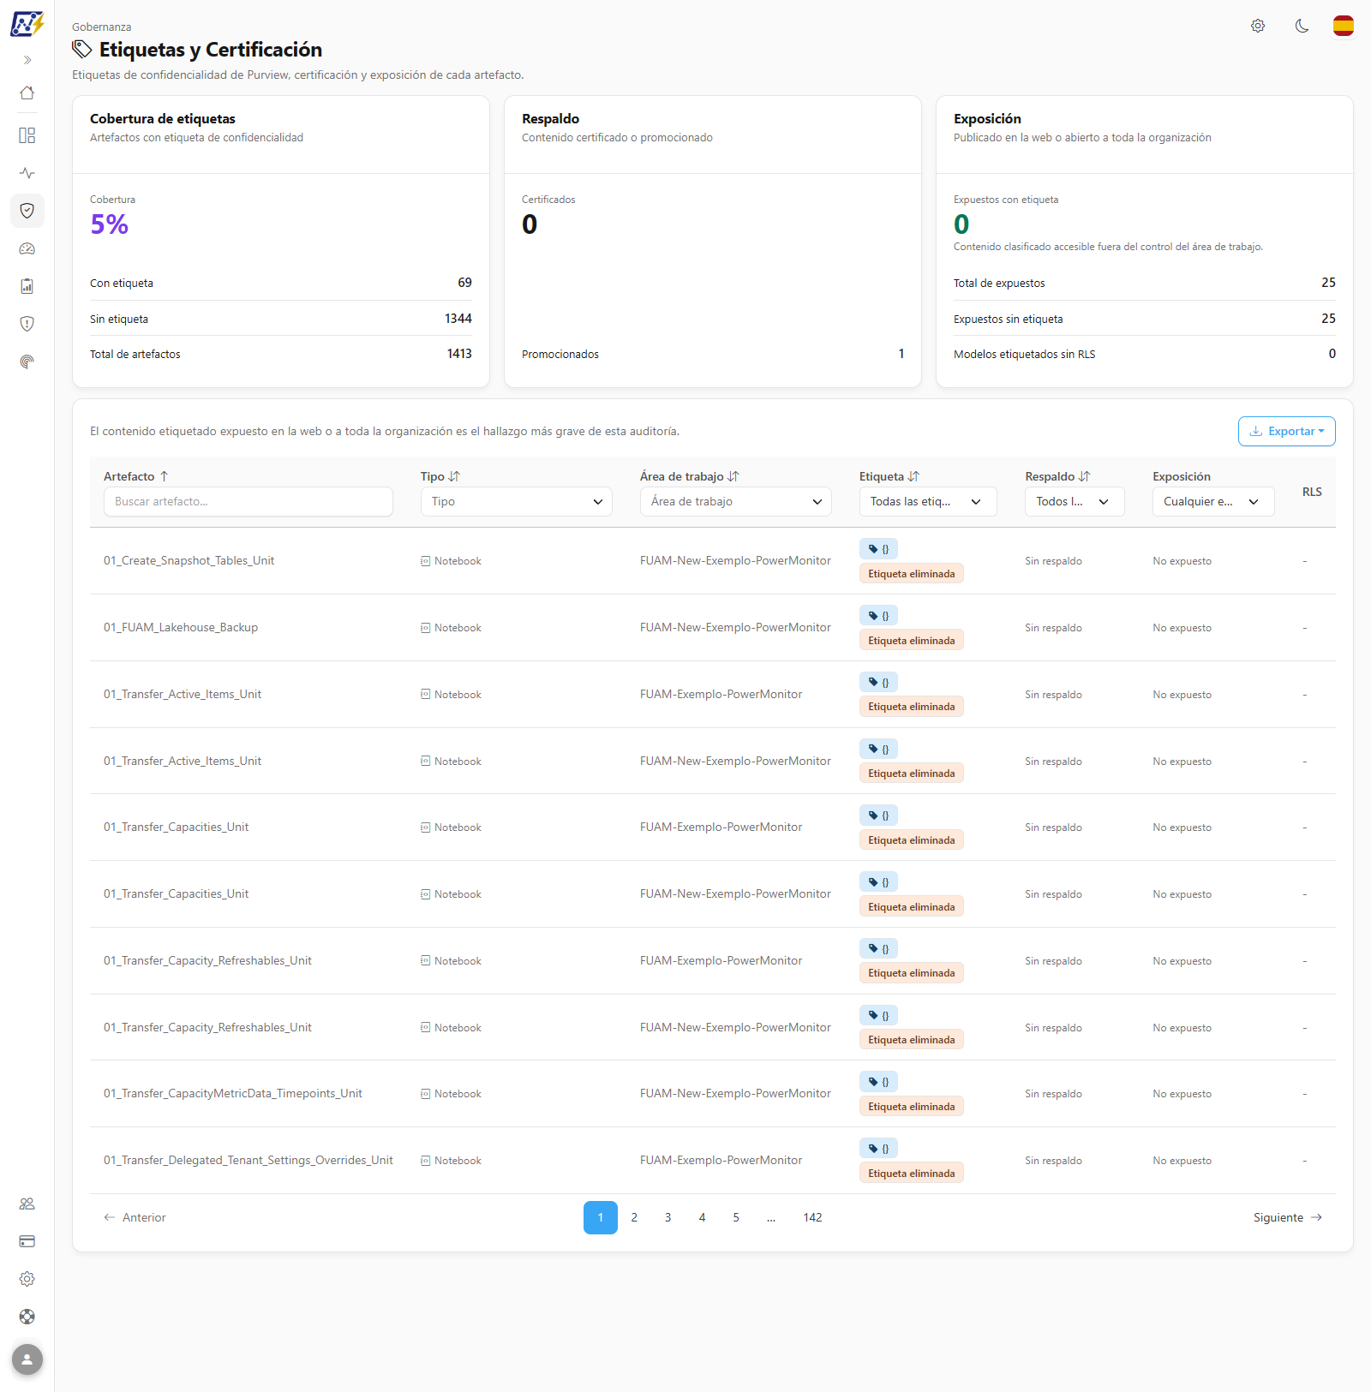The height and width of the screenshot is (1392, 1371).
Task: Open the lifebuoy support icon in sidebar
Action: (27, 1317)
